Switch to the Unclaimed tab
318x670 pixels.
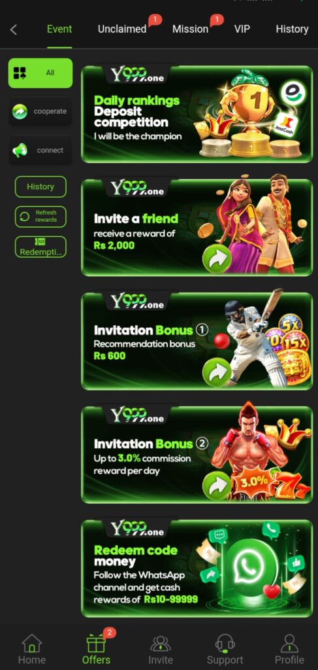click(122, 29)
